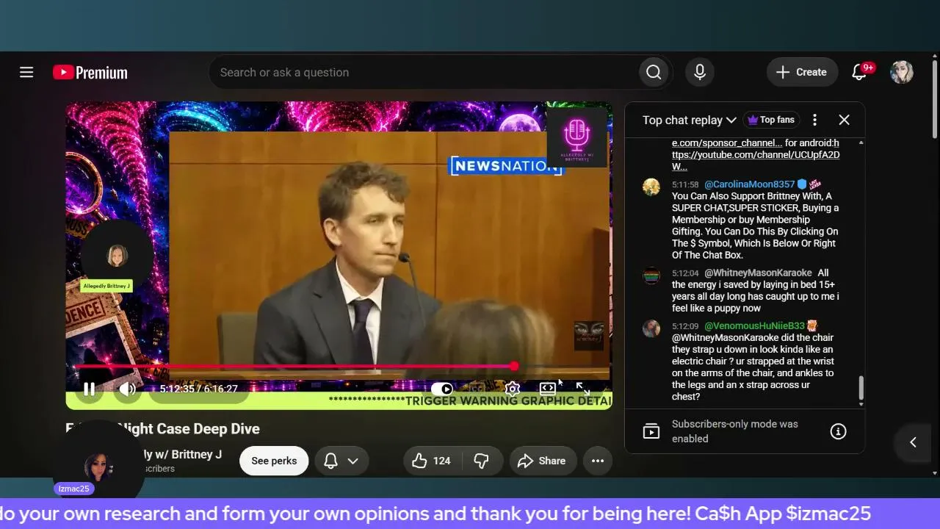Open more actions below the video

pyautogui.click(x=598, y=461)
